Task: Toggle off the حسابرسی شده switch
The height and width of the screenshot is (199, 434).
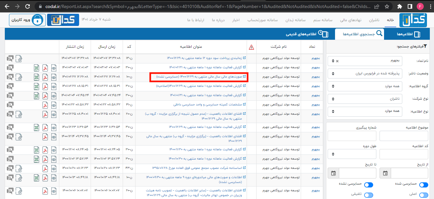Action: [x=423, y=185]
